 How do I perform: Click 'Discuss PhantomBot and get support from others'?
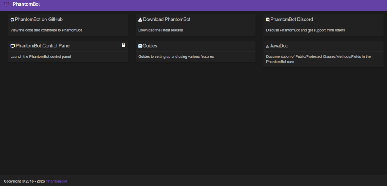[305, 30]
